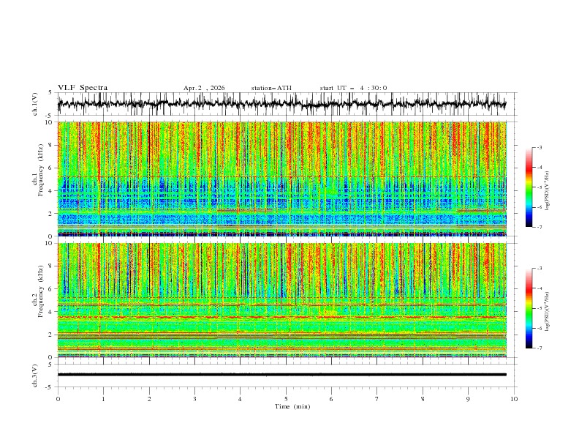
Task: Click the "5" volt tick on ch.1(V) axis
Action: click(50, 93)
